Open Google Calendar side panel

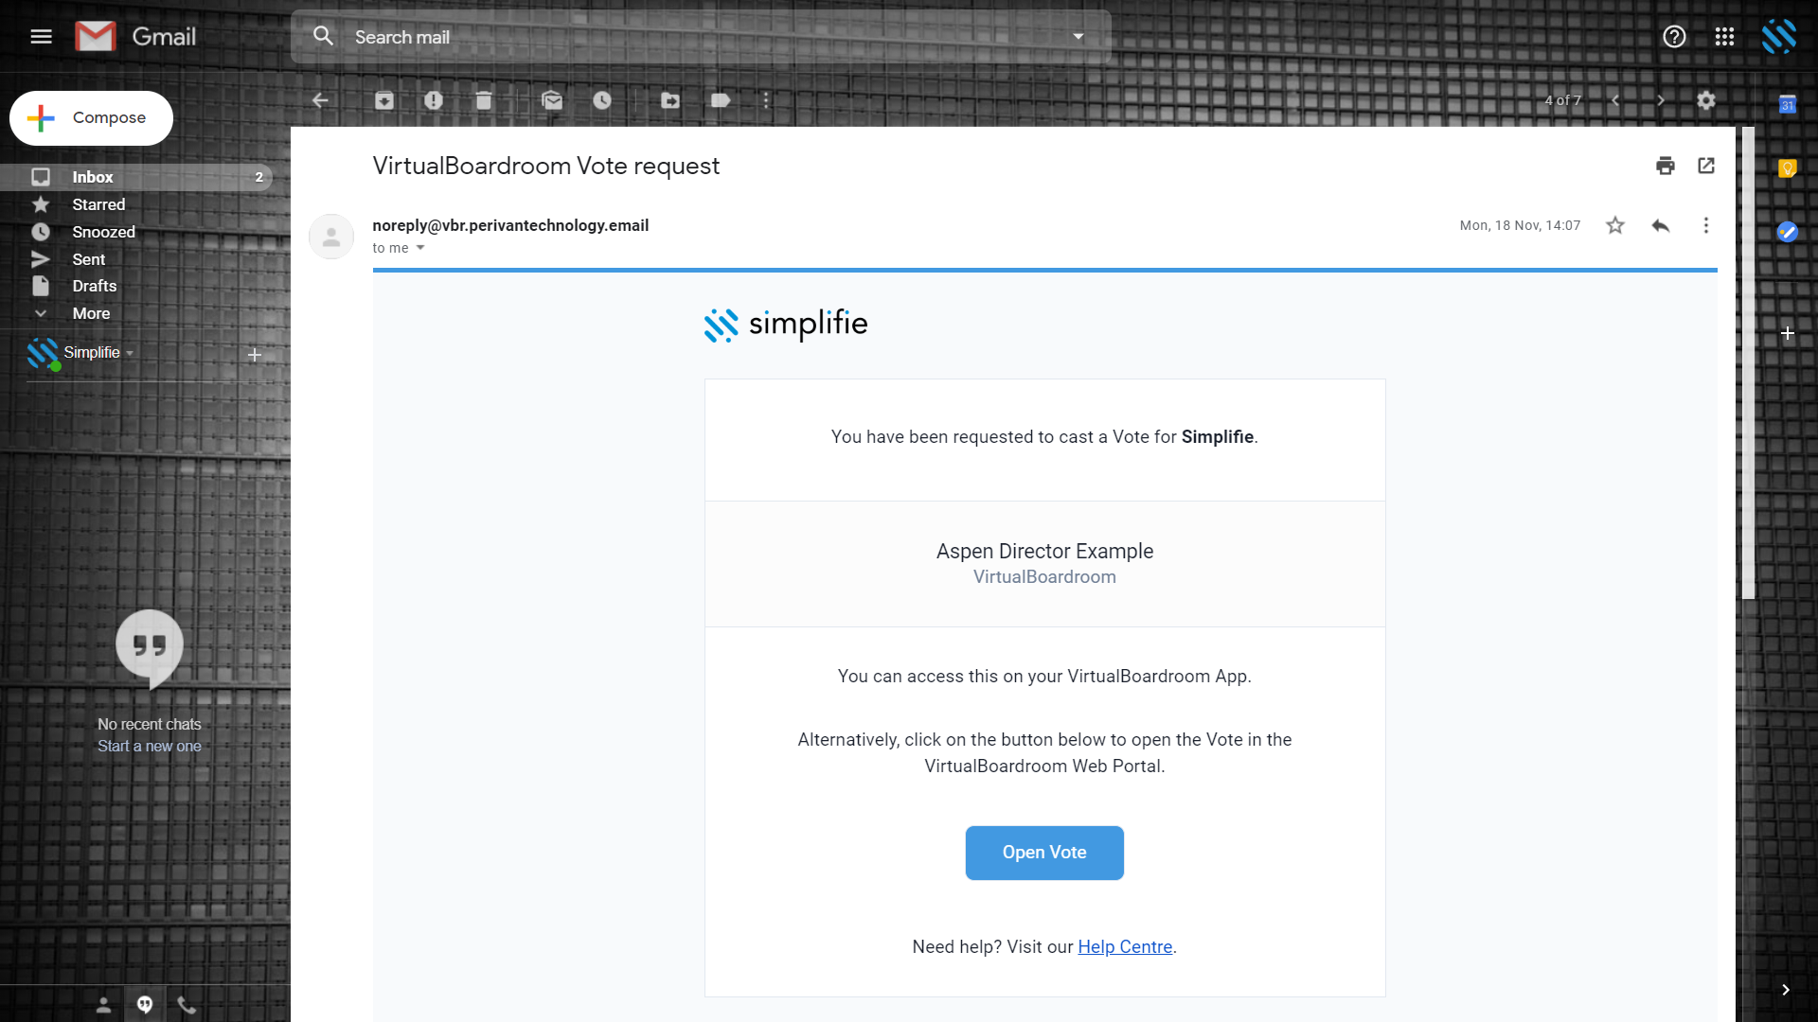click(x=1788, y=105)
